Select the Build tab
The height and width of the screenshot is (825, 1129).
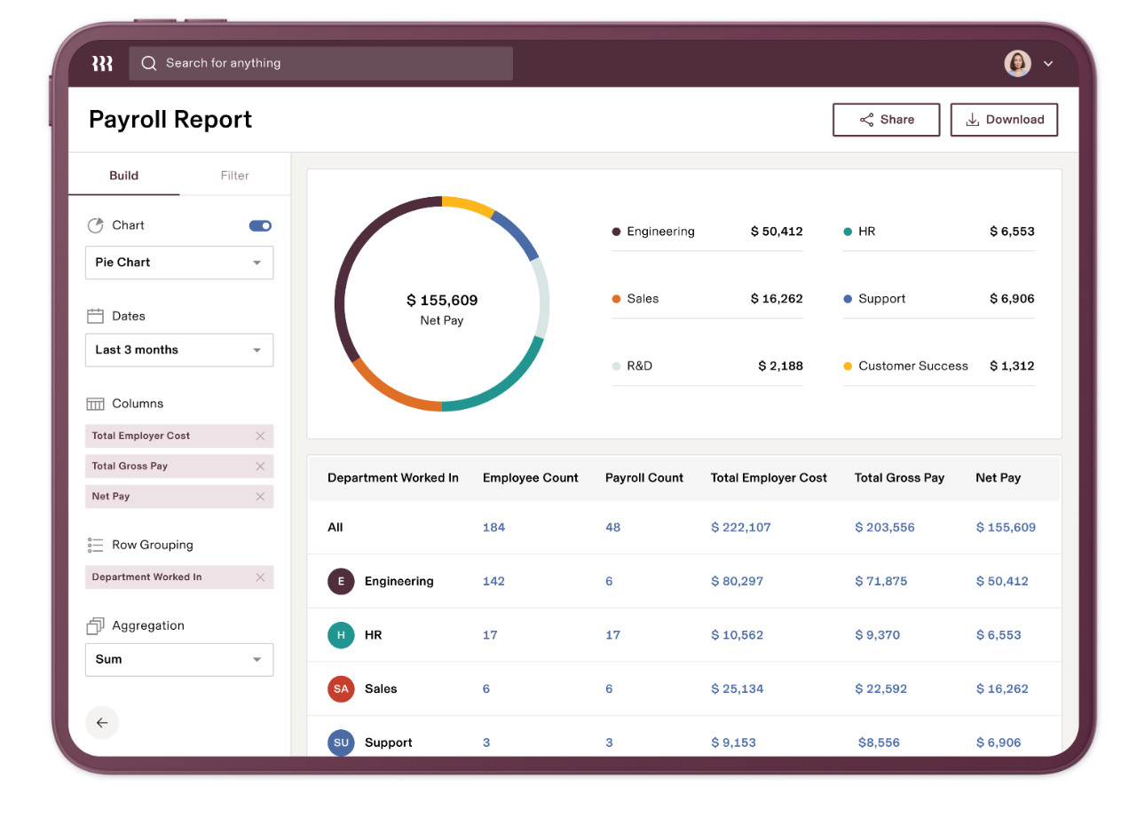tap(123, 176)
